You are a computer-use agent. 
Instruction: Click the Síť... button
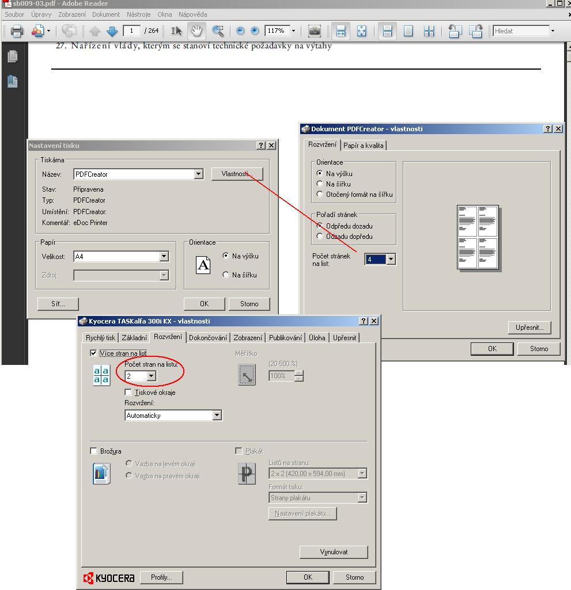[58, 304]
